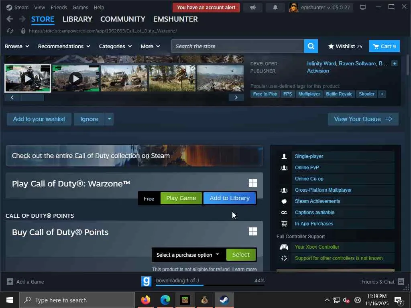Expand more tags with plus button
Image resolution: width=411 pixels, height=308 pixels.
(x=382, y=94)
